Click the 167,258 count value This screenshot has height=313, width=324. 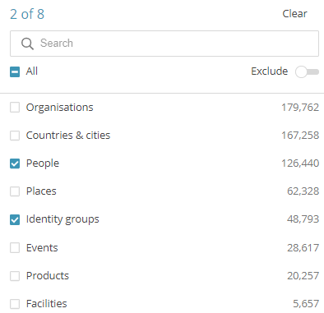click(x=300, y=136)
